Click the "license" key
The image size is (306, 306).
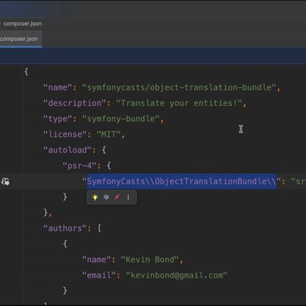click(x=65, y=134)
